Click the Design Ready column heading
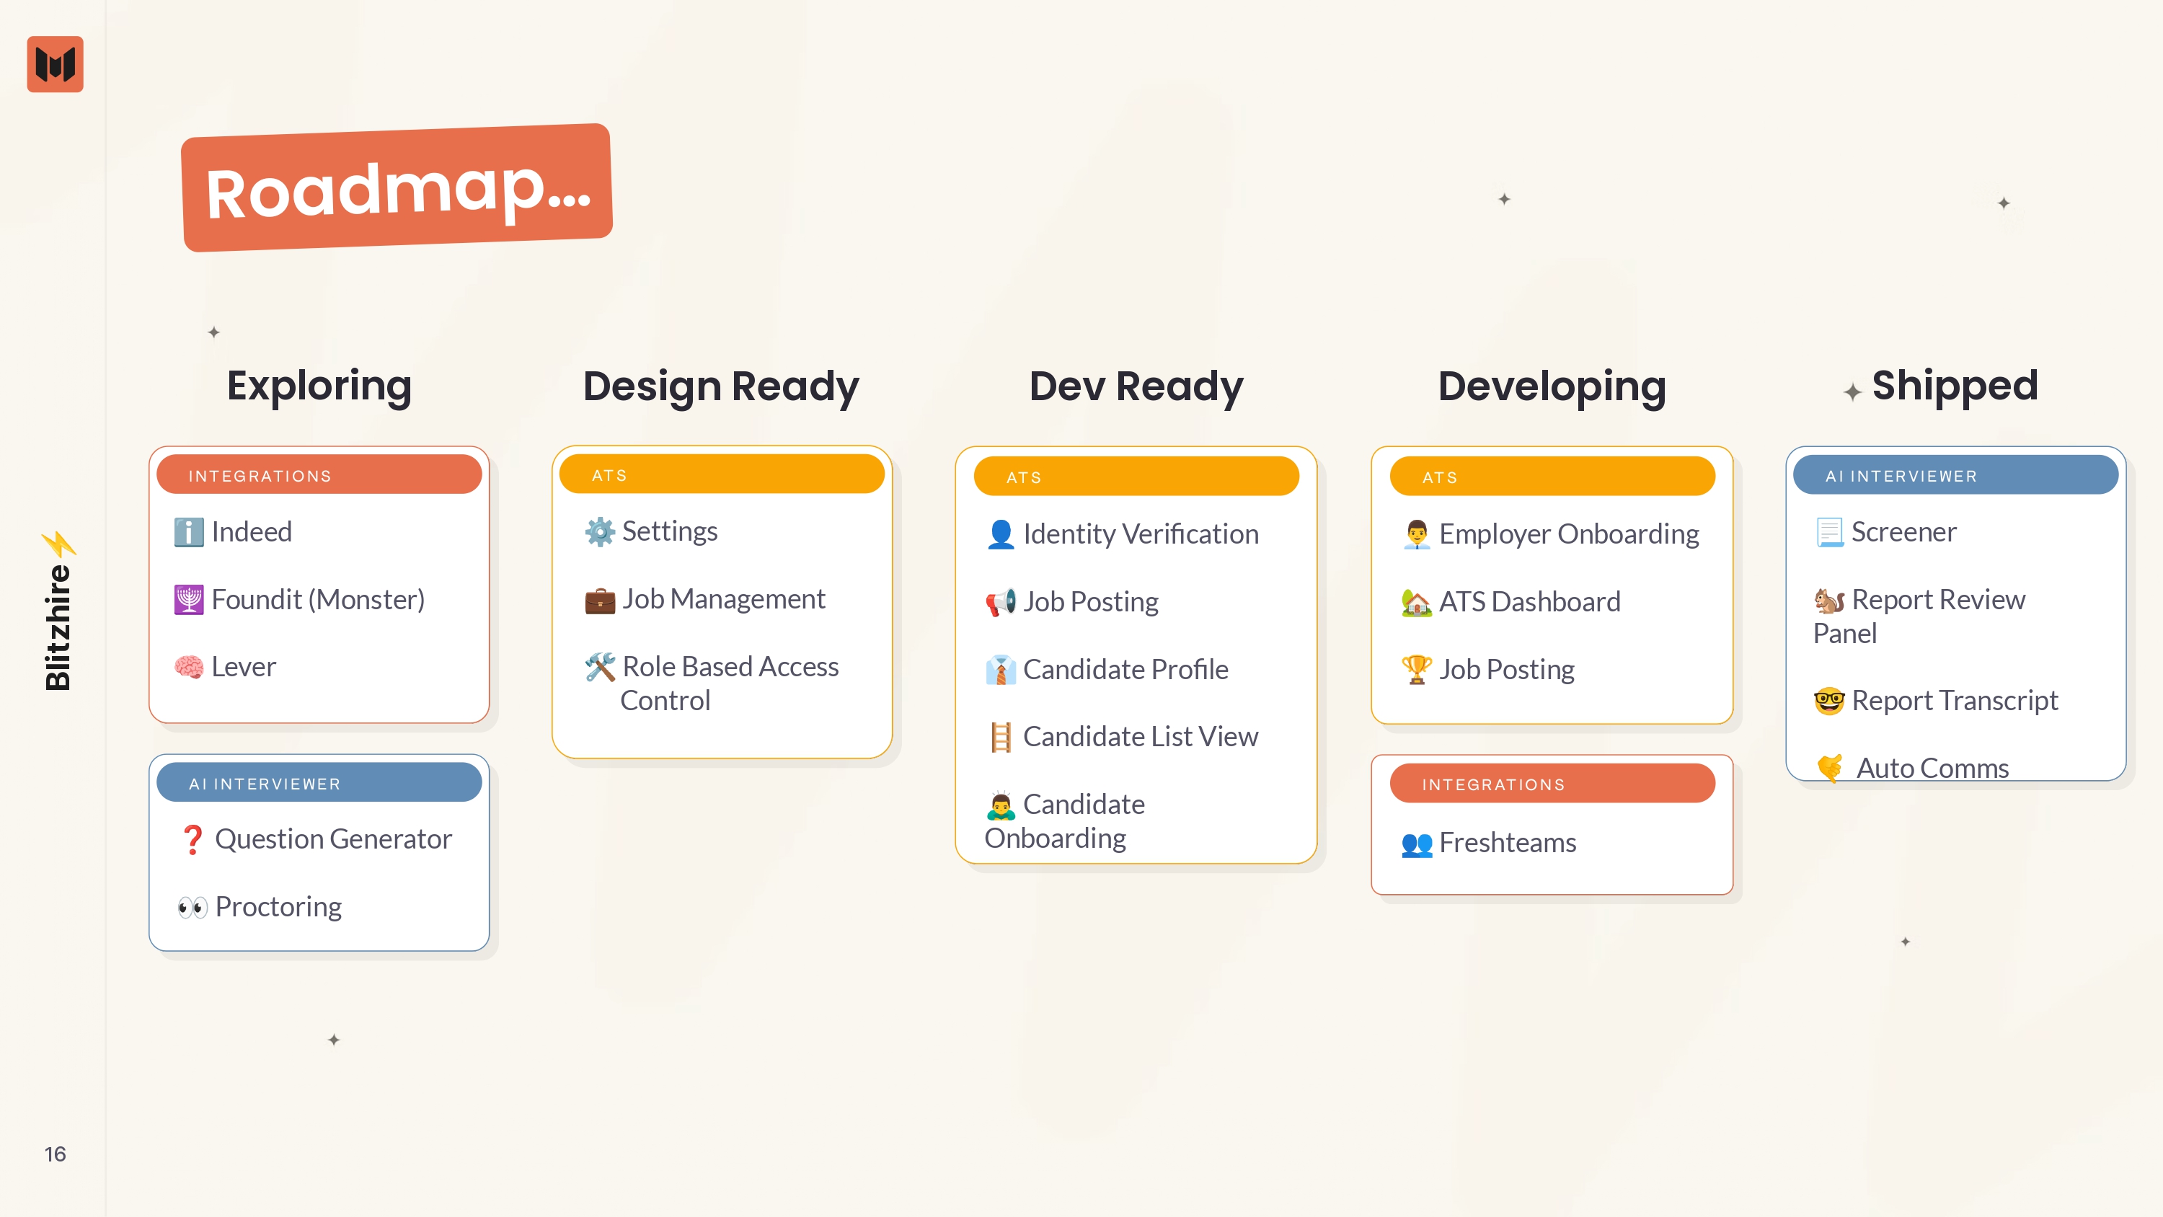 [x=721, y=386]
